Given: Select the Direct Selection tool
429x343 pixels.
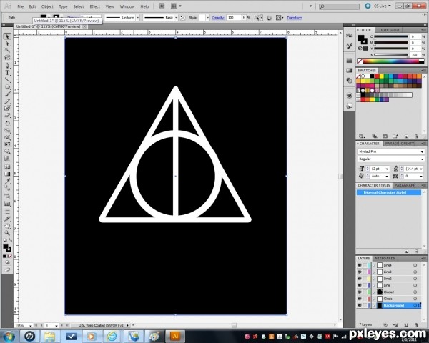Looking at the screenshot, I should click(x=7, y=44).
